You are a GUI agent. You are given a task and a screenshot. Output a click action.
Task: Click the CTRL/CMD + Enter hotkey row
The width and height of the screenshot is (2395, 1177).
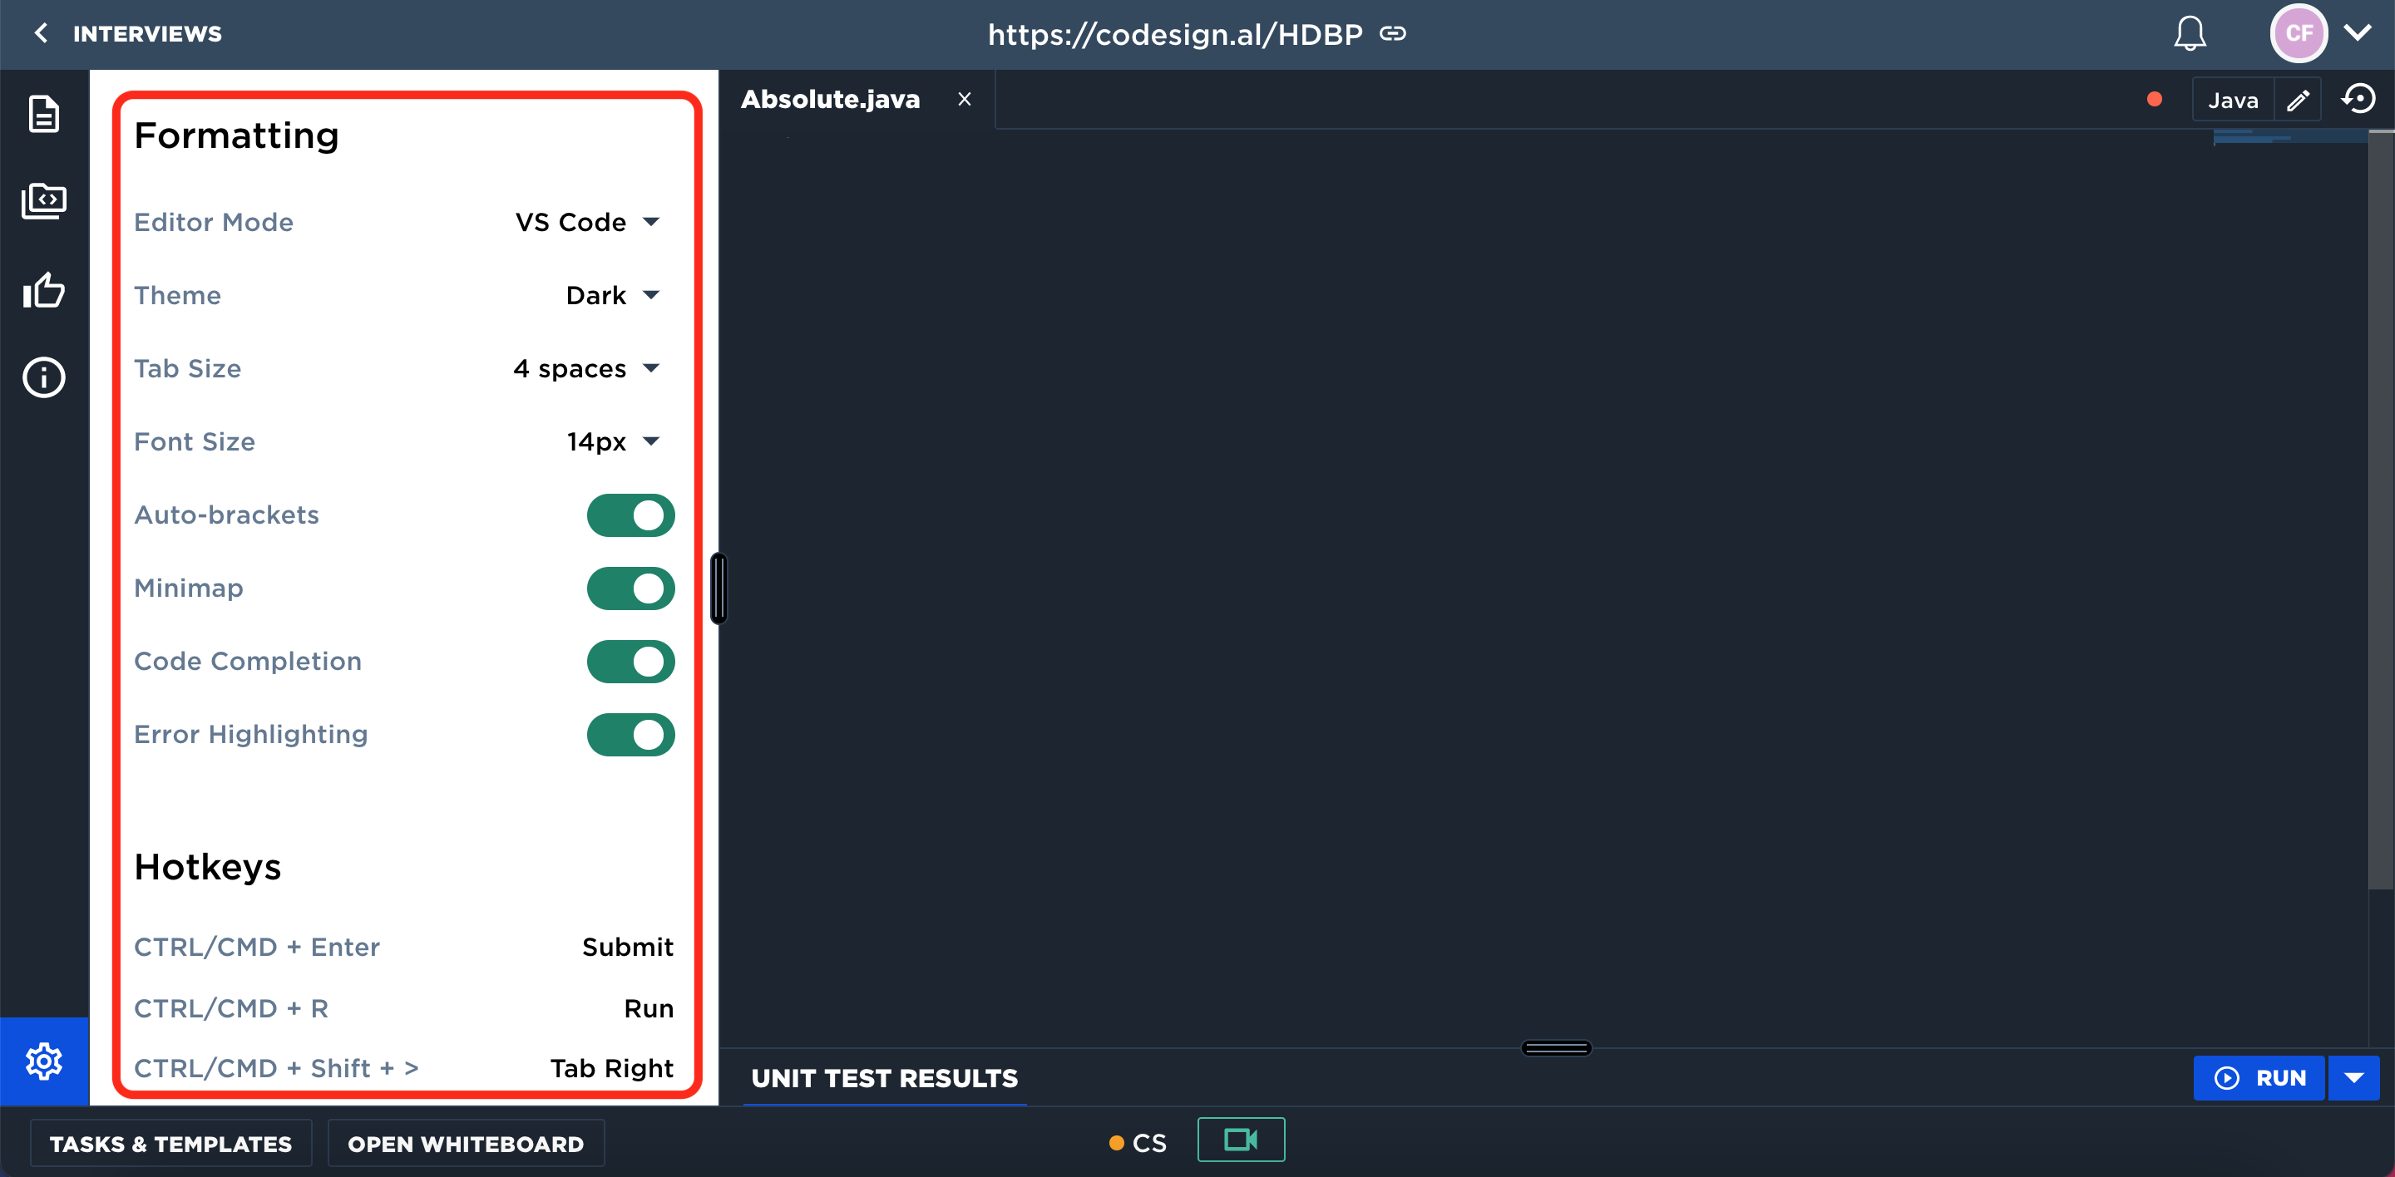coord(403,948)
